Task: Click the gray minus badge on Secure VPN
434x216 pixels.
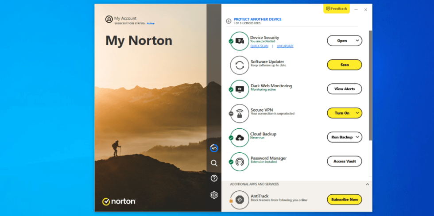Action: (x=231, y=114)
